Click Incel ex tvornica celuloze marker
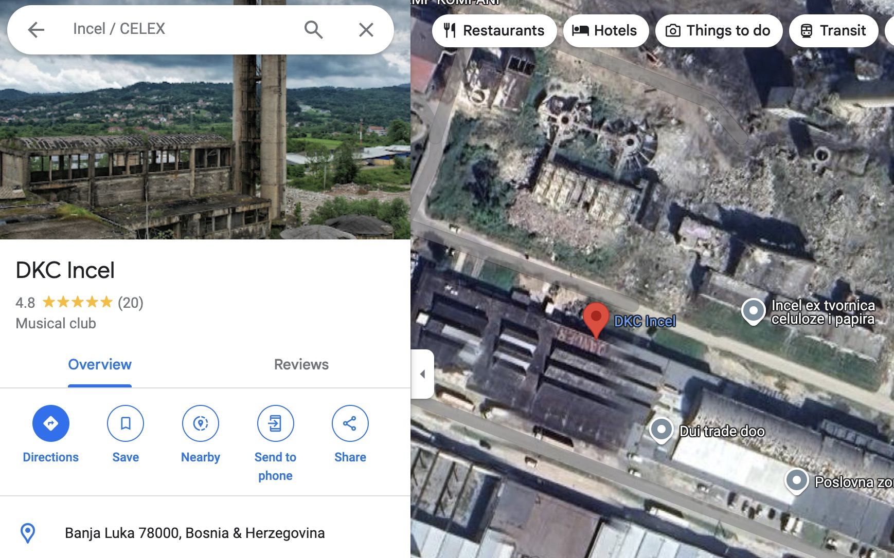 pyautogui.click(x=753, y=311)
